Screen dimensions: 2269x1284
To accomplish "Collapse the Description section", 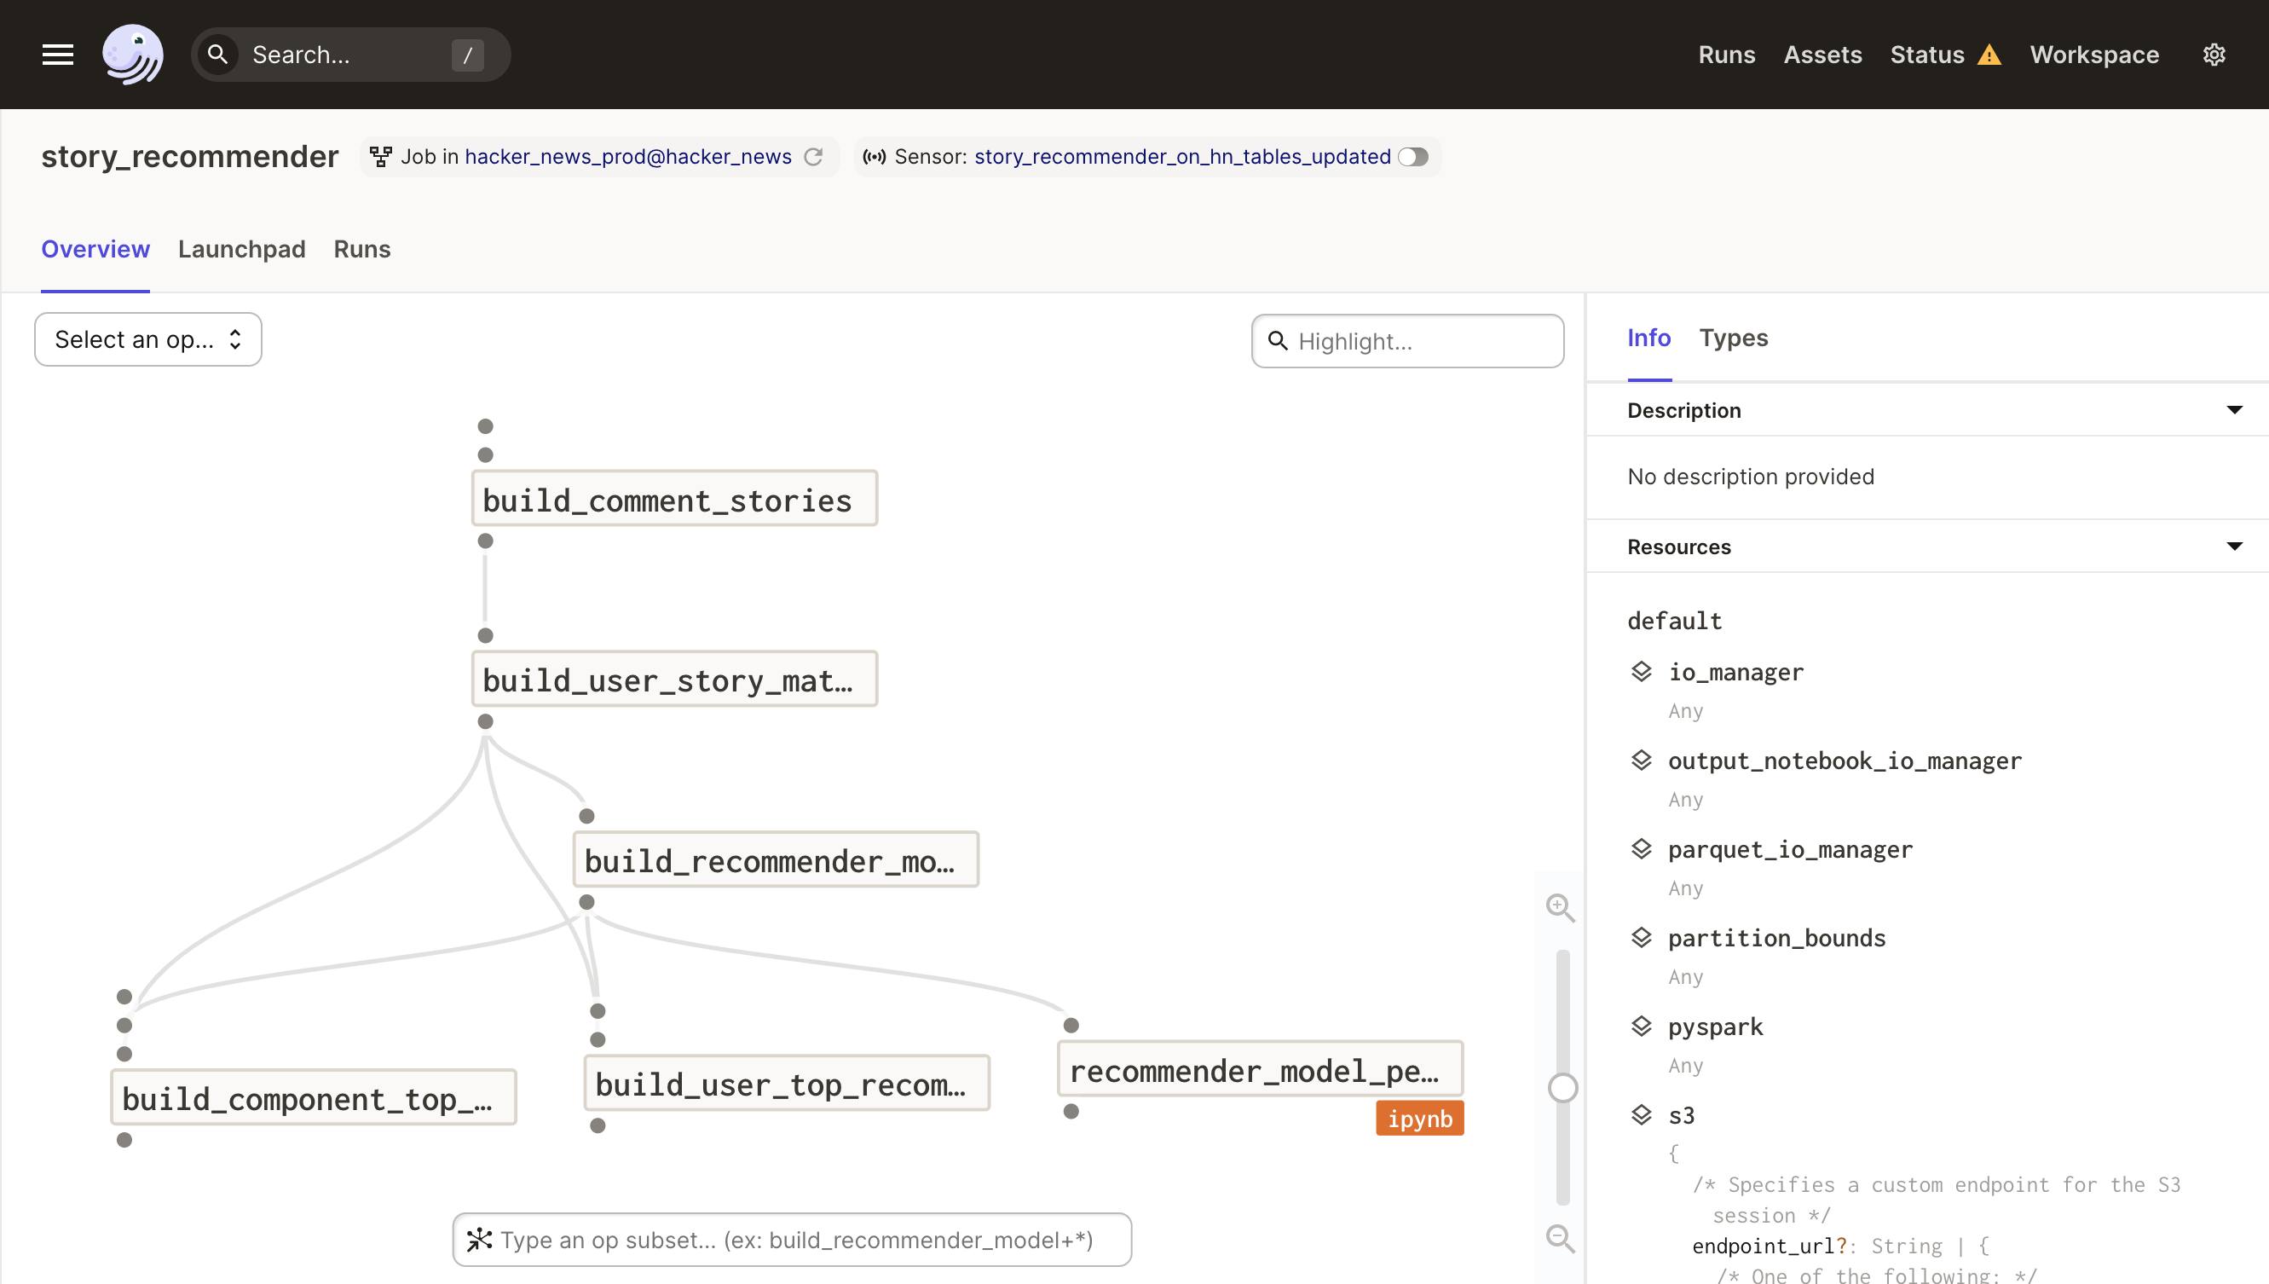I will point(2234,410).
